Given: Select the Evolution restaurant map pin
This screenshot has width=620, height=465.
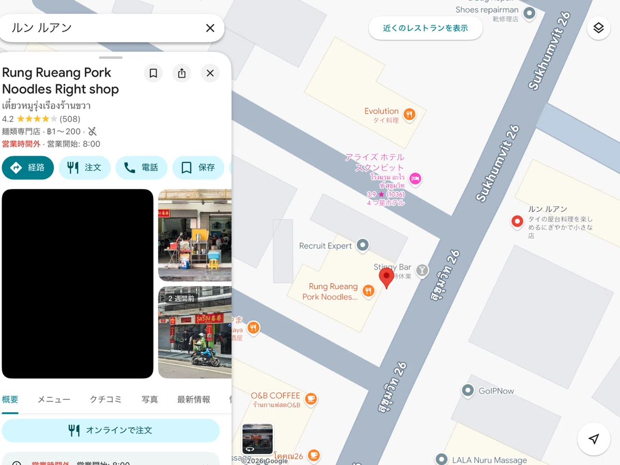Looking at the screenshot, I should coord(409,115).
